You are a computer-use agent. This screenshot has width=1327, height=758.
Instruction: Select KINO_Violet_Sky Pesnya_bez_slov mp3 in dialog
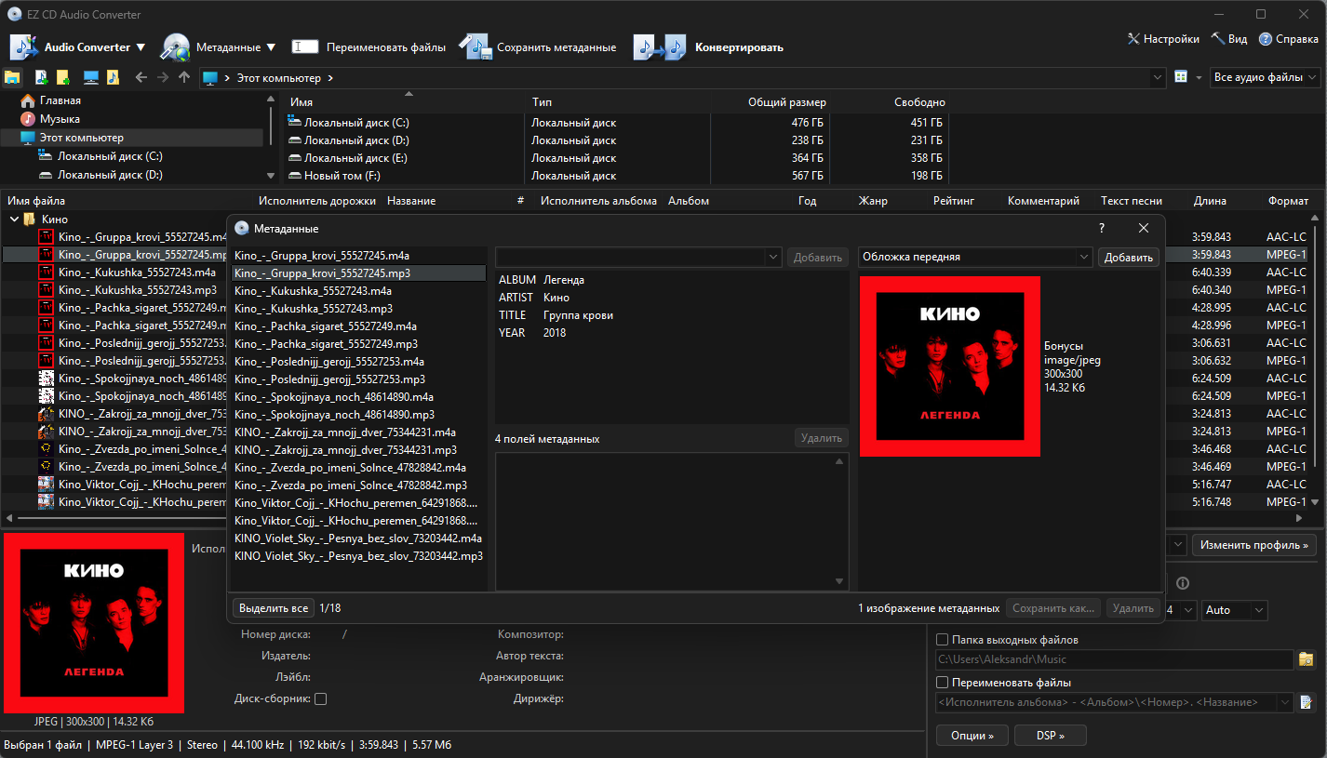click(358, 556)
